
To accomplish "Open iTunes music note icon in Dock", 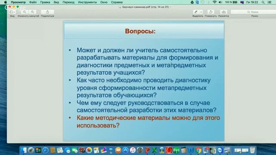I will pos(133,150).
